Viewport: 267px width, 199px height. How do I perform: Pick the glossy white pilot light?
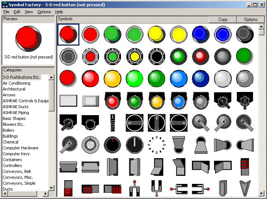coord(223,79)
